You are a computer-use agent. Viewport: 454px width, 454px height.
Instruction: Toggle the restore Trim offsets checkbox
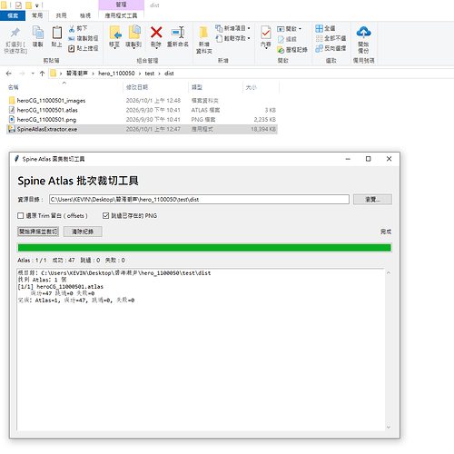(x=21, y=215)
